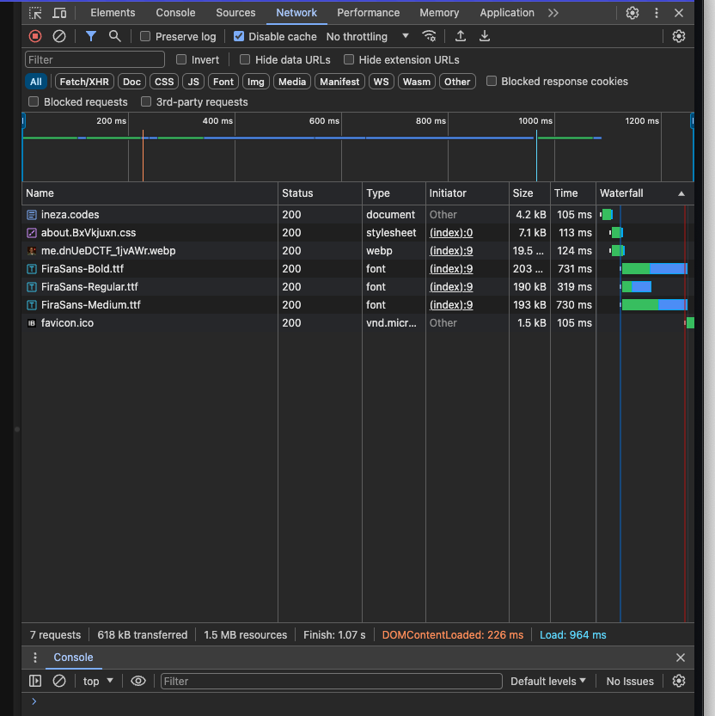Screen dimensions: 715x716
Task: Open DevTools settings gear
Action: 632,13
